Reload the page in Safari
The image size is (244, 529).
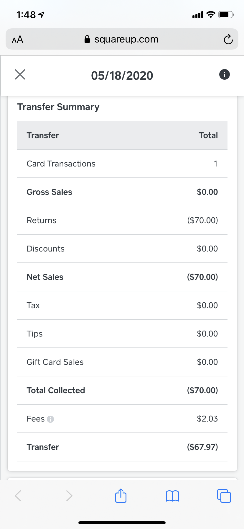pyautogui.click(x=228, y=39)
